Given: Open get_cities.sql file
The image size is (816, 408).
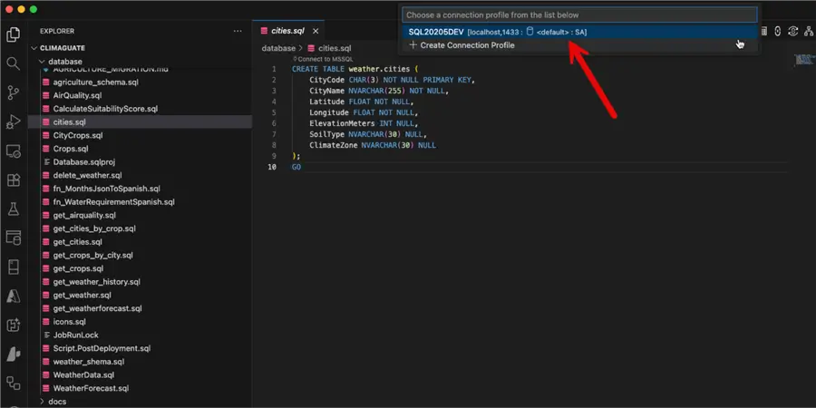Looking at the screenshot, I should (x=78, y=242).
